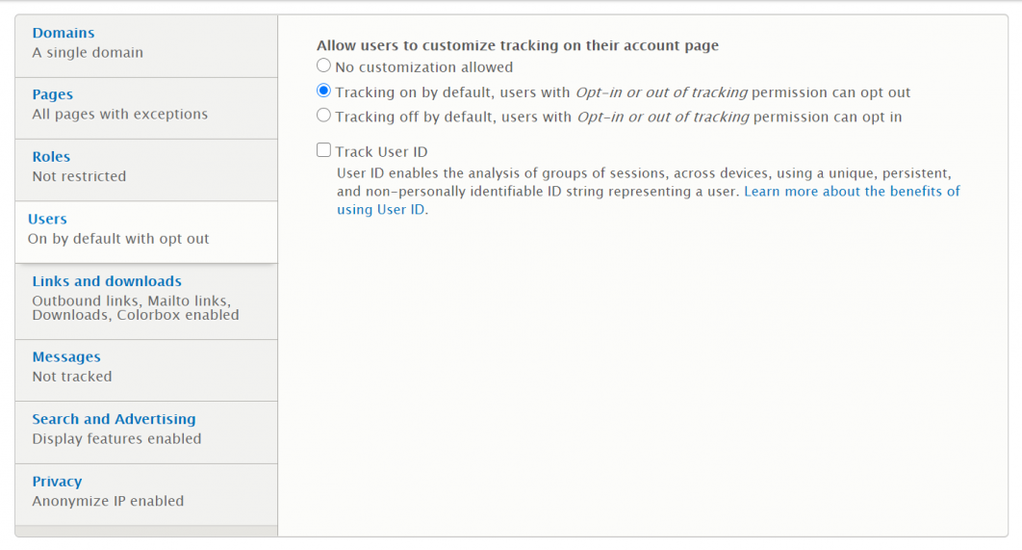Image resolution: width=1022 pixels, height=550 pixels.
Task: Click the 'Track User ID' label text
Action: (x=381, y=152)
